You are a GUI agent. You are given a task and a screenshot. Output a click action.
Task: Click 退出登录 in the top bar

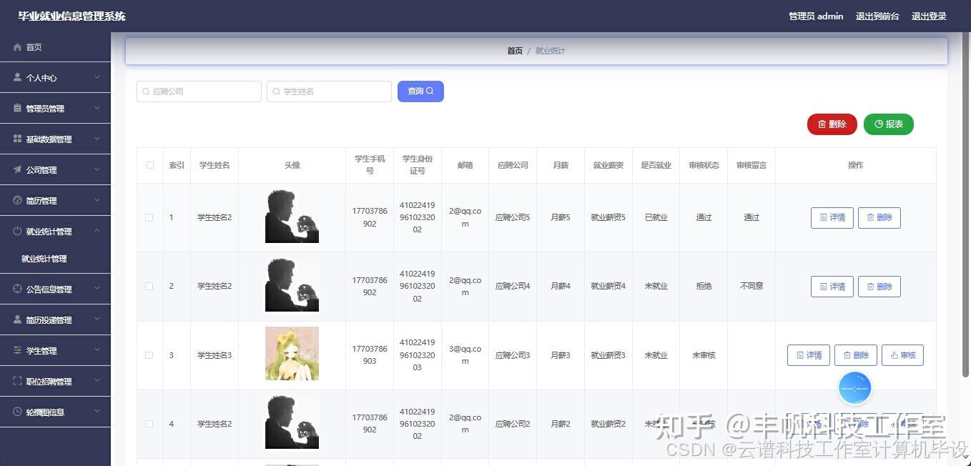(x=929, y=16)
